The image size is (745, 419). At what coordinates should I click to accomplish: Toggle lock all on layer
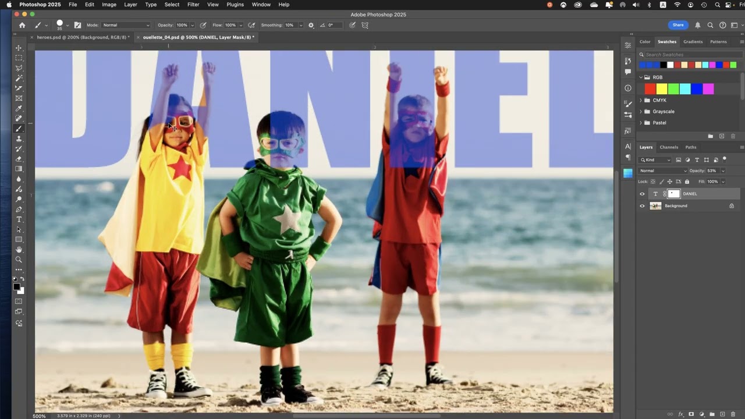pyautogui.click(x=687, y=182)
